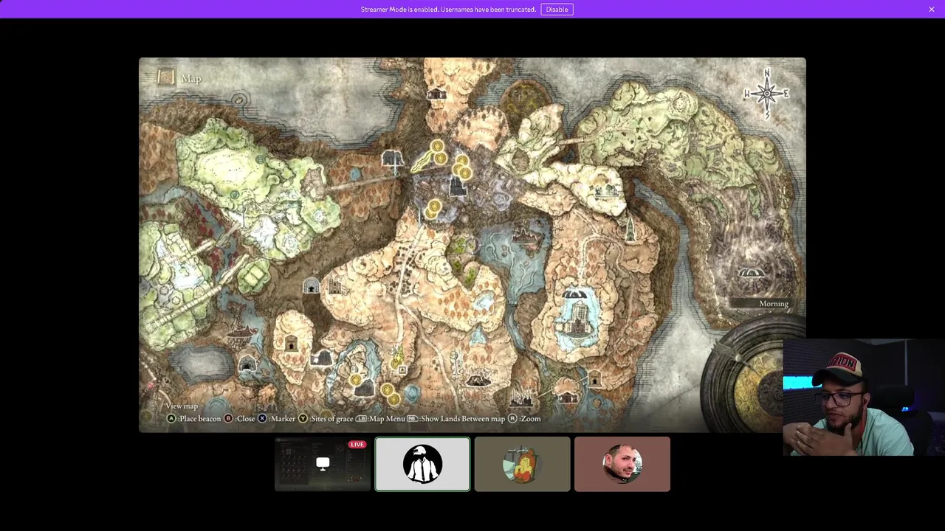Click the Y Sites of grace prompt
The width and height of the screenshot is (945, 531).
tap(326, 419)
